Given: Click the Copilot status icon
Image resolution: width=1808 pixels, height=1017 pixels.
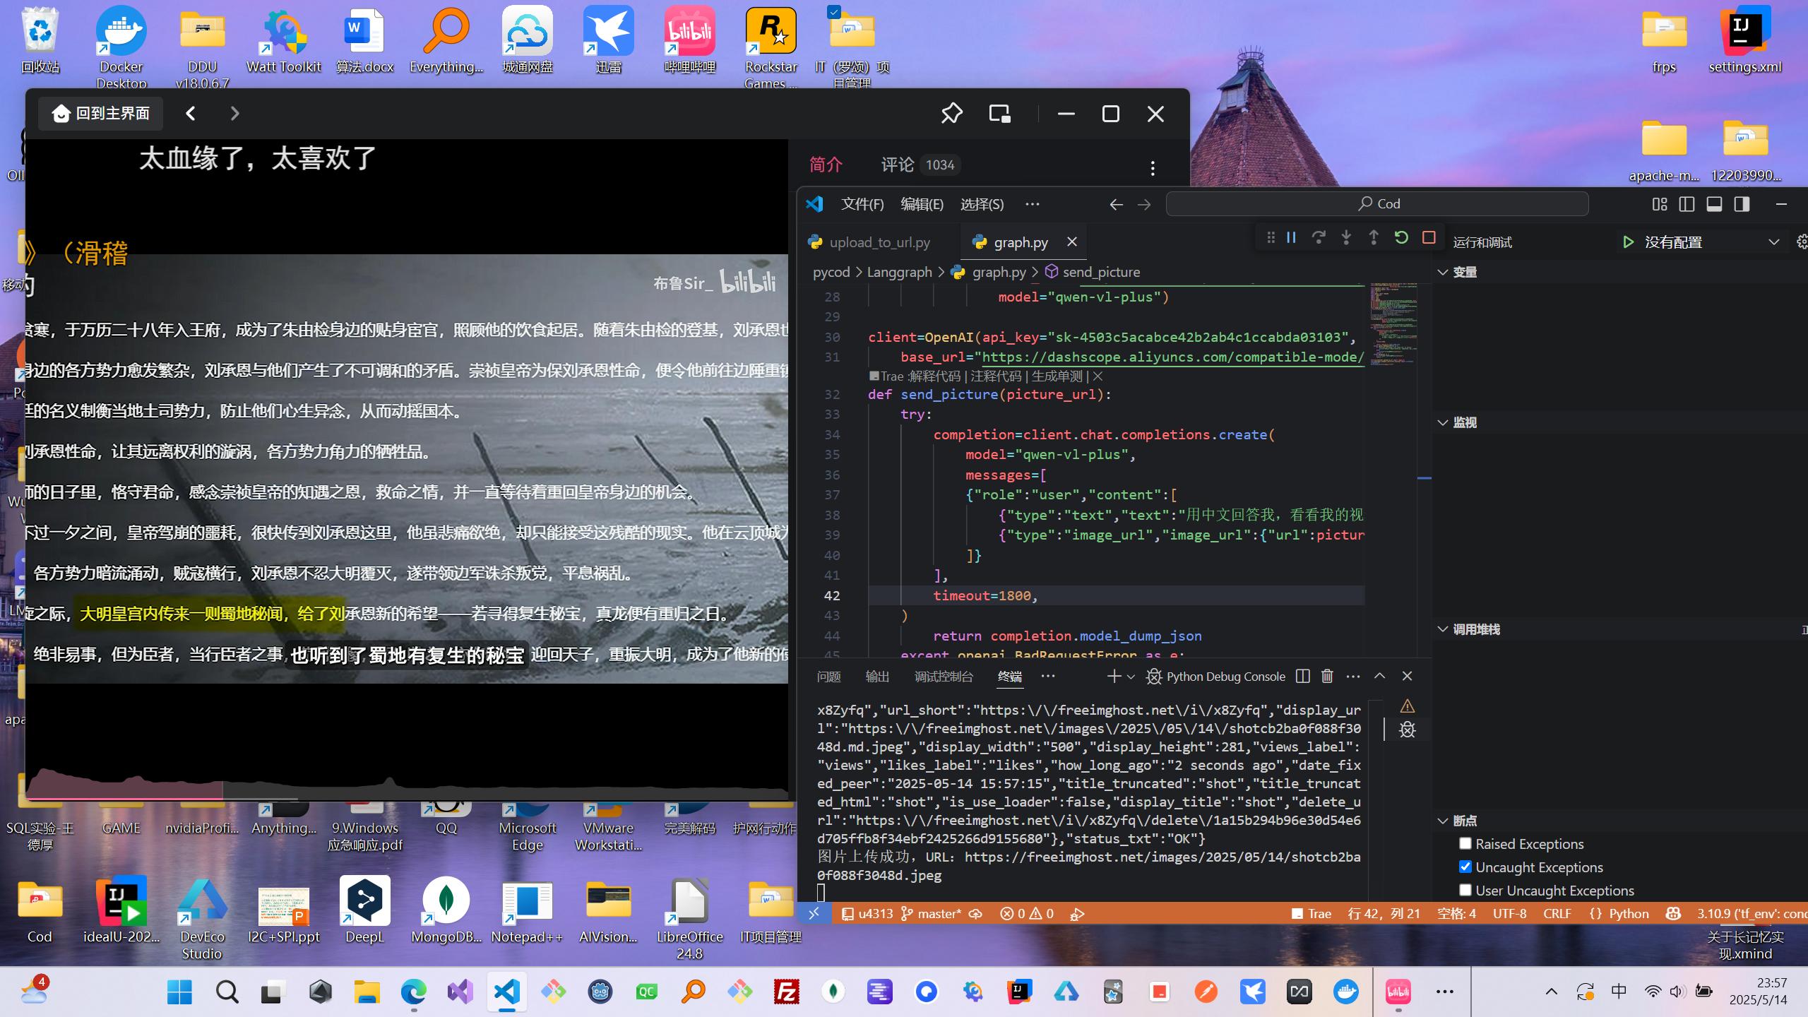Looking at the screenshot, I should [x=1673, y=913].
